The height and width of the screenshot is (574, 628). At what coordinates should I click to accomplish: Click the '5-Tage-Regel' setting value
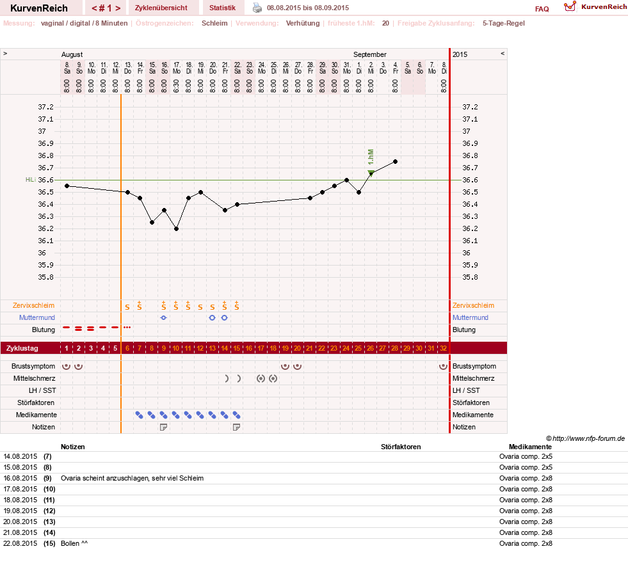[503, 23]
